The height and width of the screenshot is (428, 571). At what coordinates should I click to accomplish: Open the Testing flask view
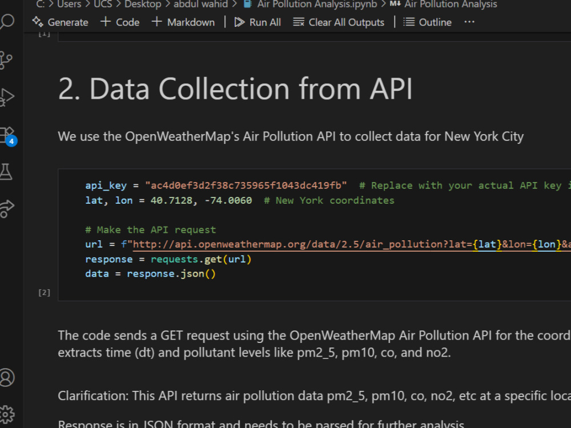coord(6,171)
